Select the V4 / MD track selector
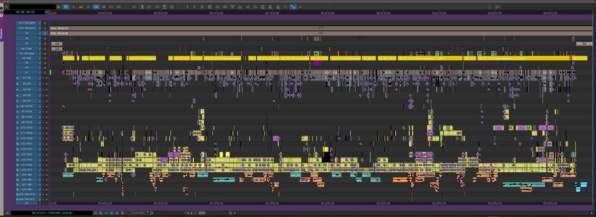This screenshot has width=596, height=217. coord(26,58)
